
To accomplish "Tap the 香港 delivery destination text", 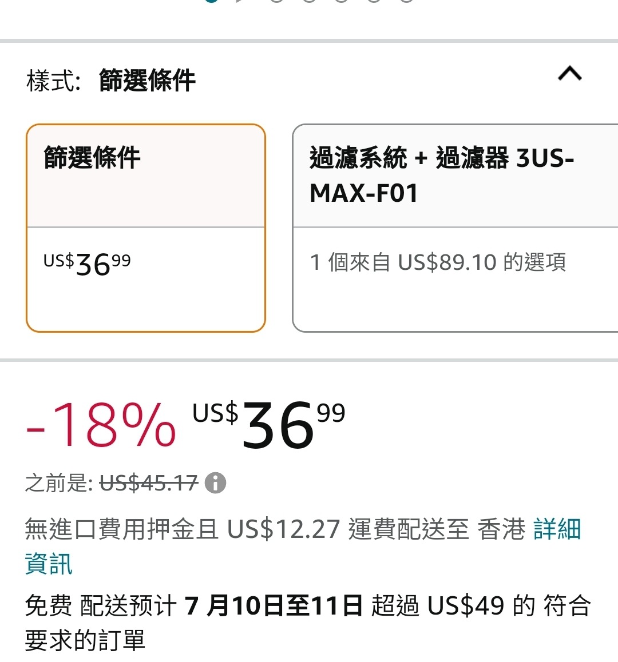I will click(501, 529).
